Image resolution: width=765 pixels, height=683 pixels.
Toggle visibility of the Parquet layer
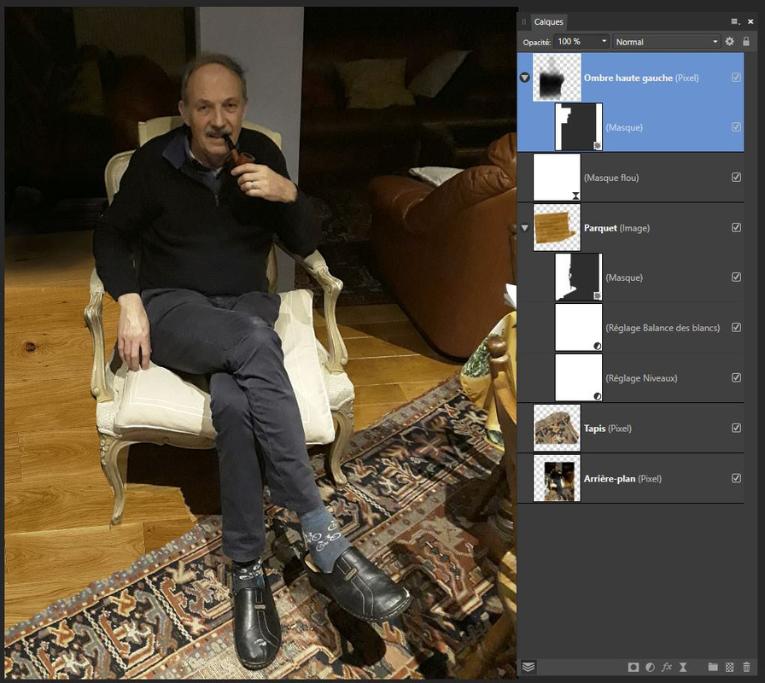tap(736, 227)
